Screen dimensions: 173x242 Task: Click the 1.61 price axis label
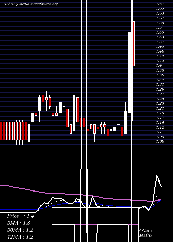(160, 18)
